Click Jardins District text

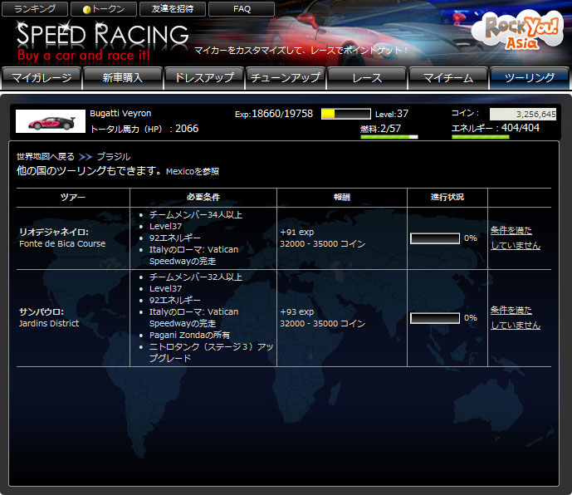click(x=49, y=323)
